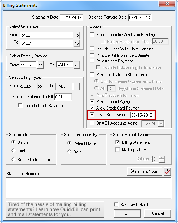Expand the Over 30 aging dropdown
This screenshot has height=223, width=178.
[161, 123]
